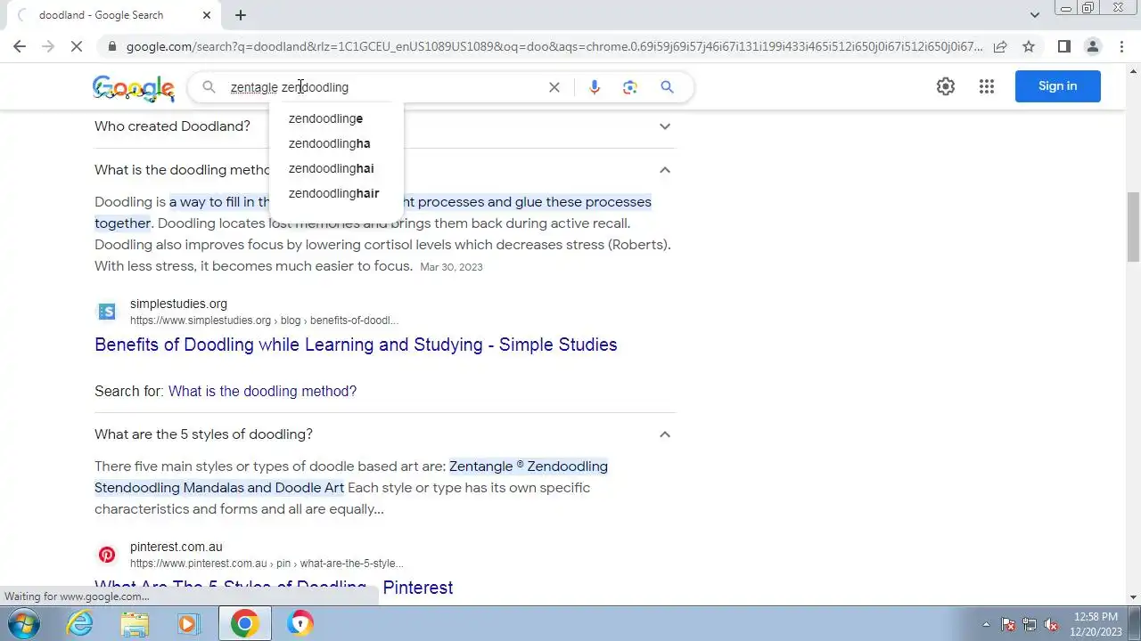Open File Explorer from taskbar

click(135, 624)
